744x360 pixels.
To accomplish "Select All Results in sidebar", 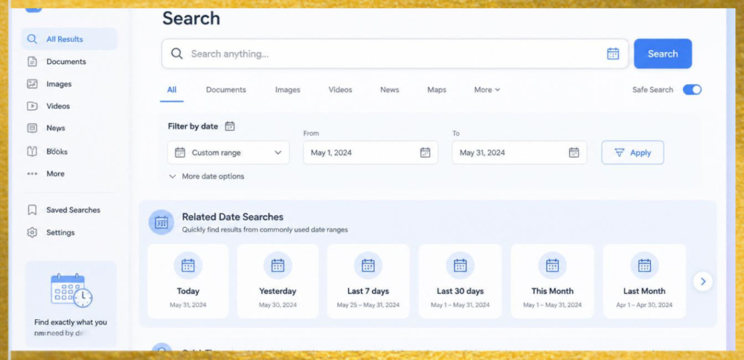I will [69, 39].
